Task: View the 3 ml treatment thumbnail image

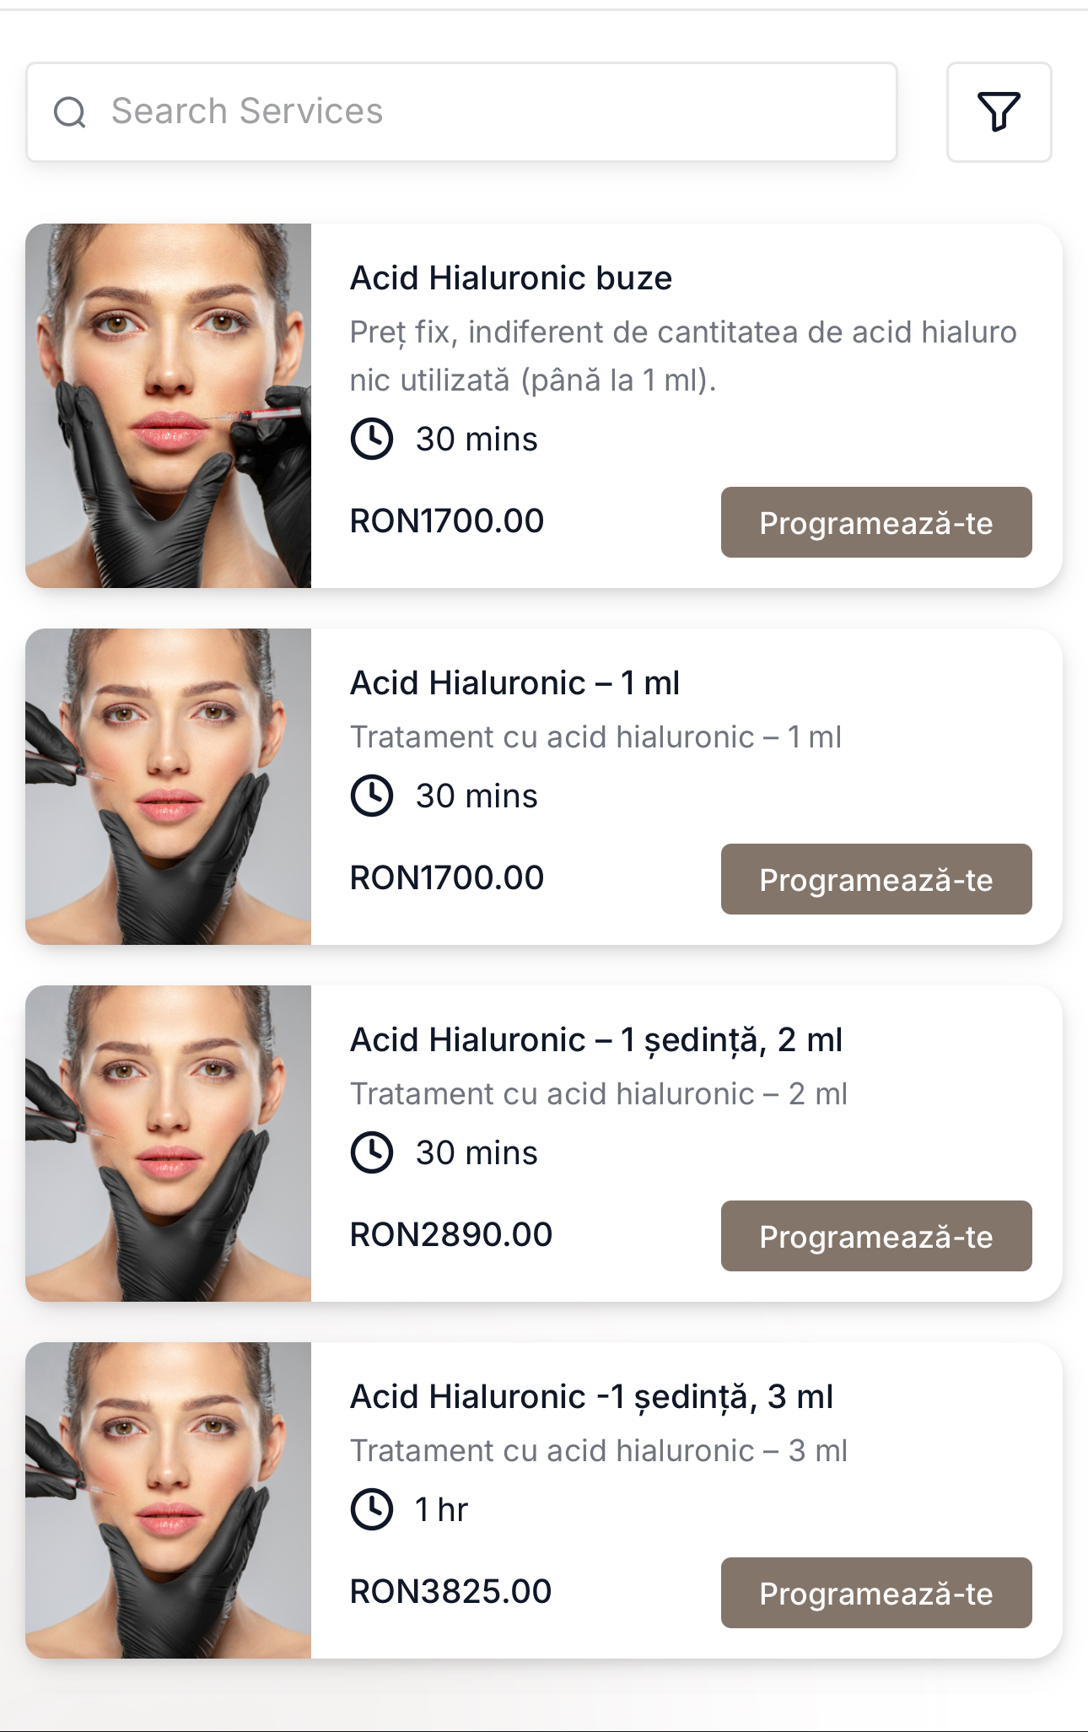Action: coord(169,1500)
